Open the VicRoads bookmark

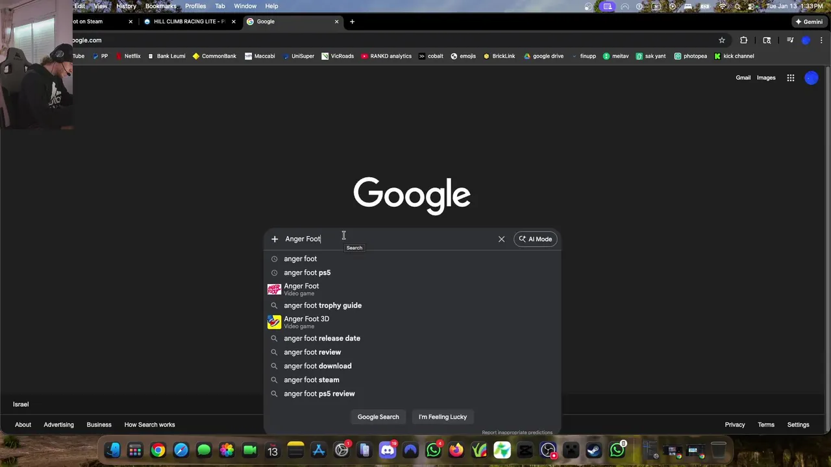(338, 56)
